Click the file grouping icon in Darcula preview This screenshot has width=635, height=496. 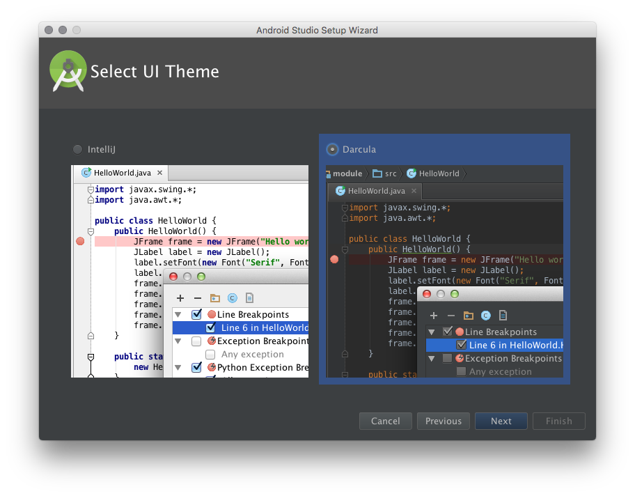[503, 316]
